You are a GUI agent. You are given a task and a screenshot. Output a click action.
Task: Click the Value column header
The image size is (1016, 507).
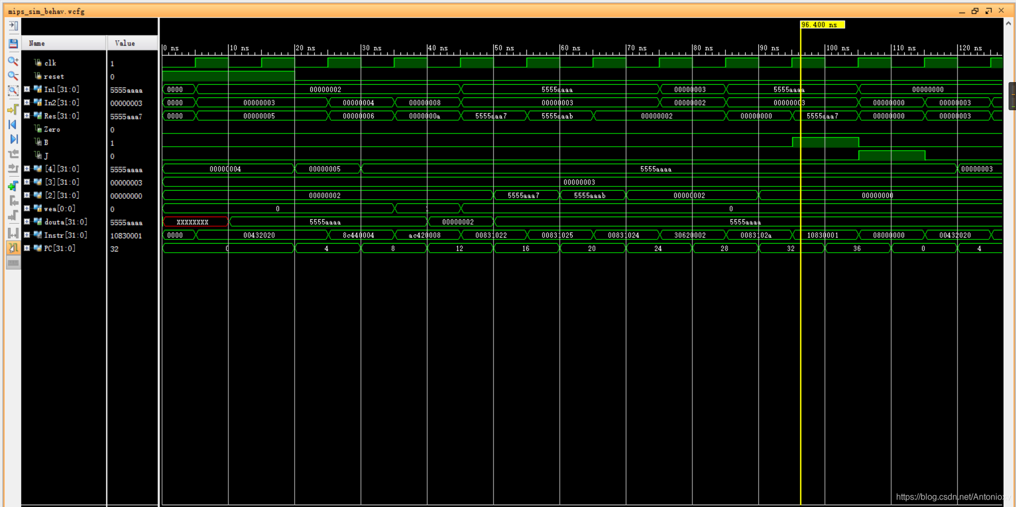(133, 43)
